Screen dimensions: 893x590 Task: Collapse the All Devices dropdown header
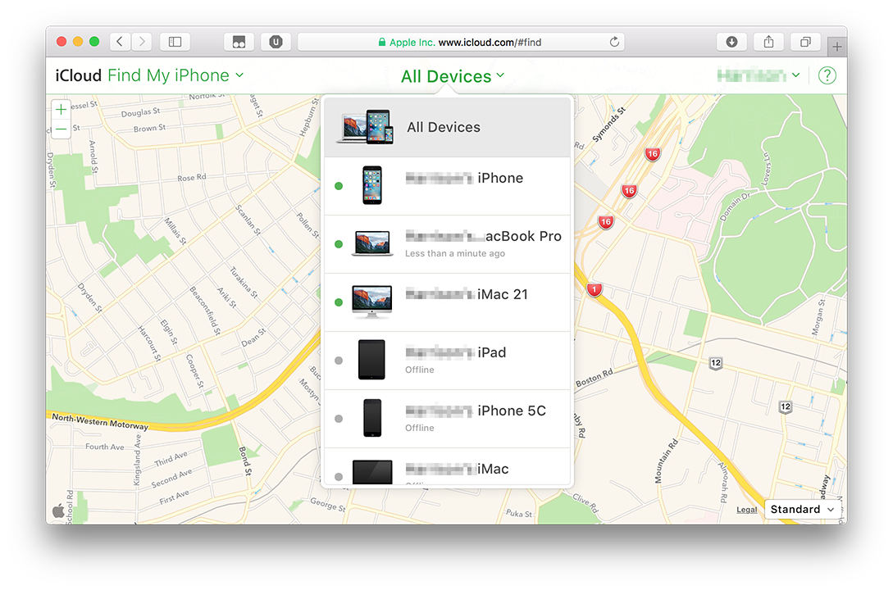tap(453, 76)
